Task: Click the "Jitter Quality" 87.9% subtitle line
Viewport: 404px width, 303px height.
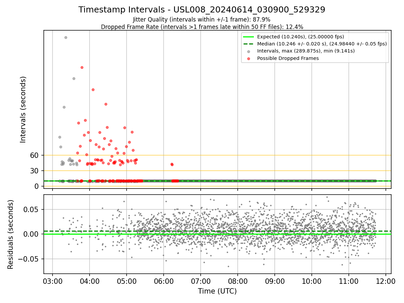Action: [202, 20]
